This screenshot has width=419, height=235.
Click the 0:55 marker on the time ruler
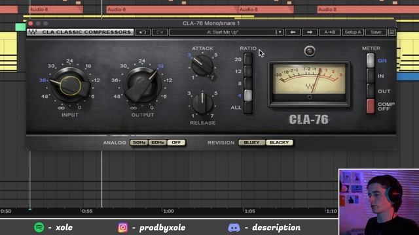click(87, 211)
